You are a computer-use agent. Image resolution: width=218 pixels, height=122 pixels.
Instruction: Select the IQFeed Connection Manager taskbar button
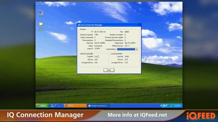99,106
